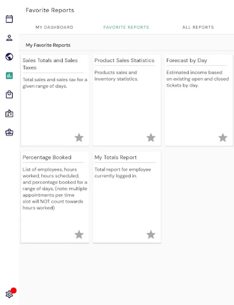Toggle favorite star on Forecast by Day
The image size is (234, 305).
pos(223,138)
